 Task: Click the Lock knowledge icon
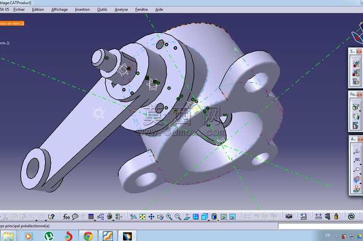click(109, 217)
